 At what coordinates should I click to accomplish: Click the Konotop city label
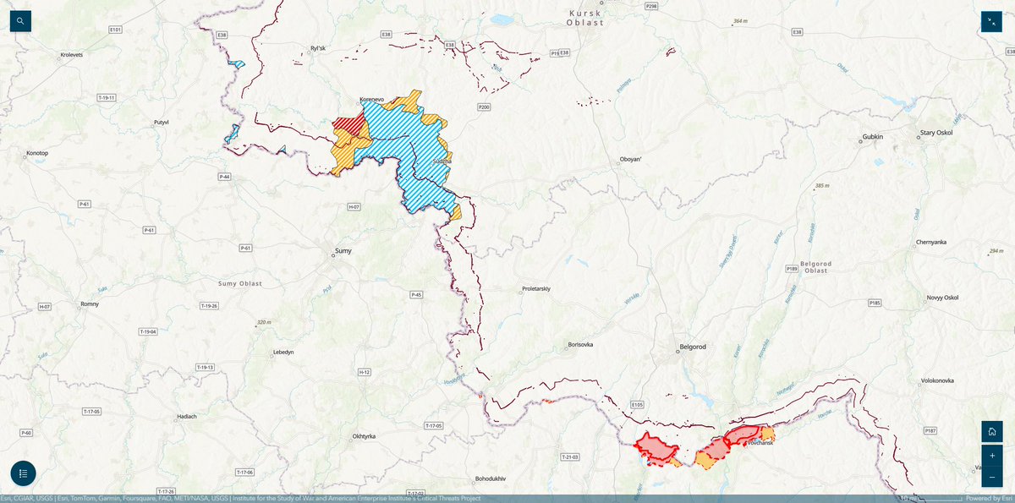pyautogui.click(x=37, y=153)
